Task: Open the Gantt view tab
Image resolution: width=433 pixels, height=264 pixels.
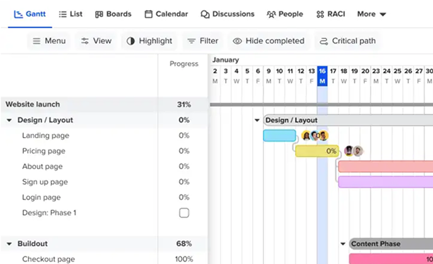Action: (x=30, y=14)
